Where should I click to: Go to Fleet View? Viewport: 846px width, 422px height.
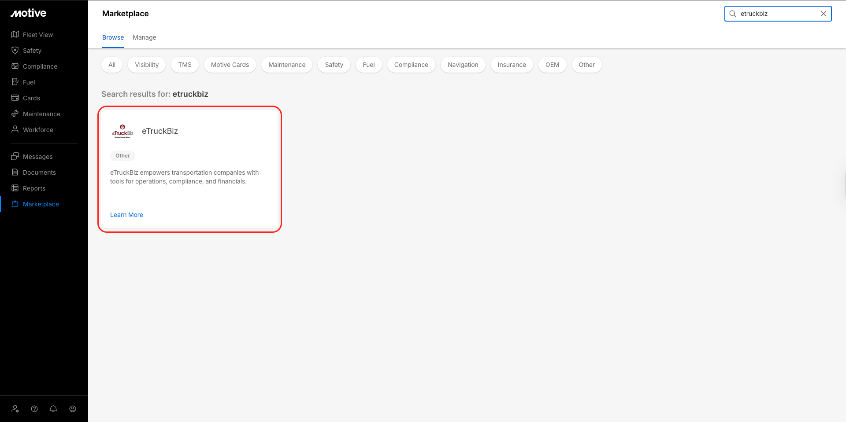pyautogui.click(x=38, y=35)
